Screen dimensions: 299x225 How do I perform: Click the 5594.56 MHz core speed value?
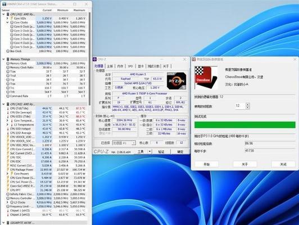click(124, 120)
